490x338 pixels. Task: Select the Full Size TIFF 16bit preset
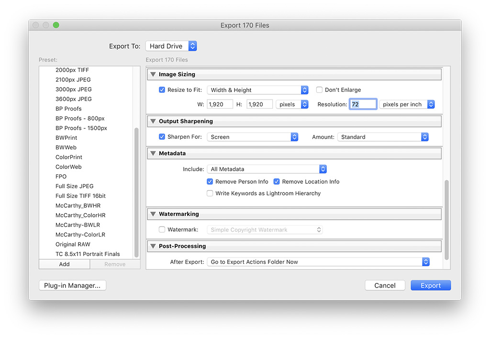pos(80,196)
